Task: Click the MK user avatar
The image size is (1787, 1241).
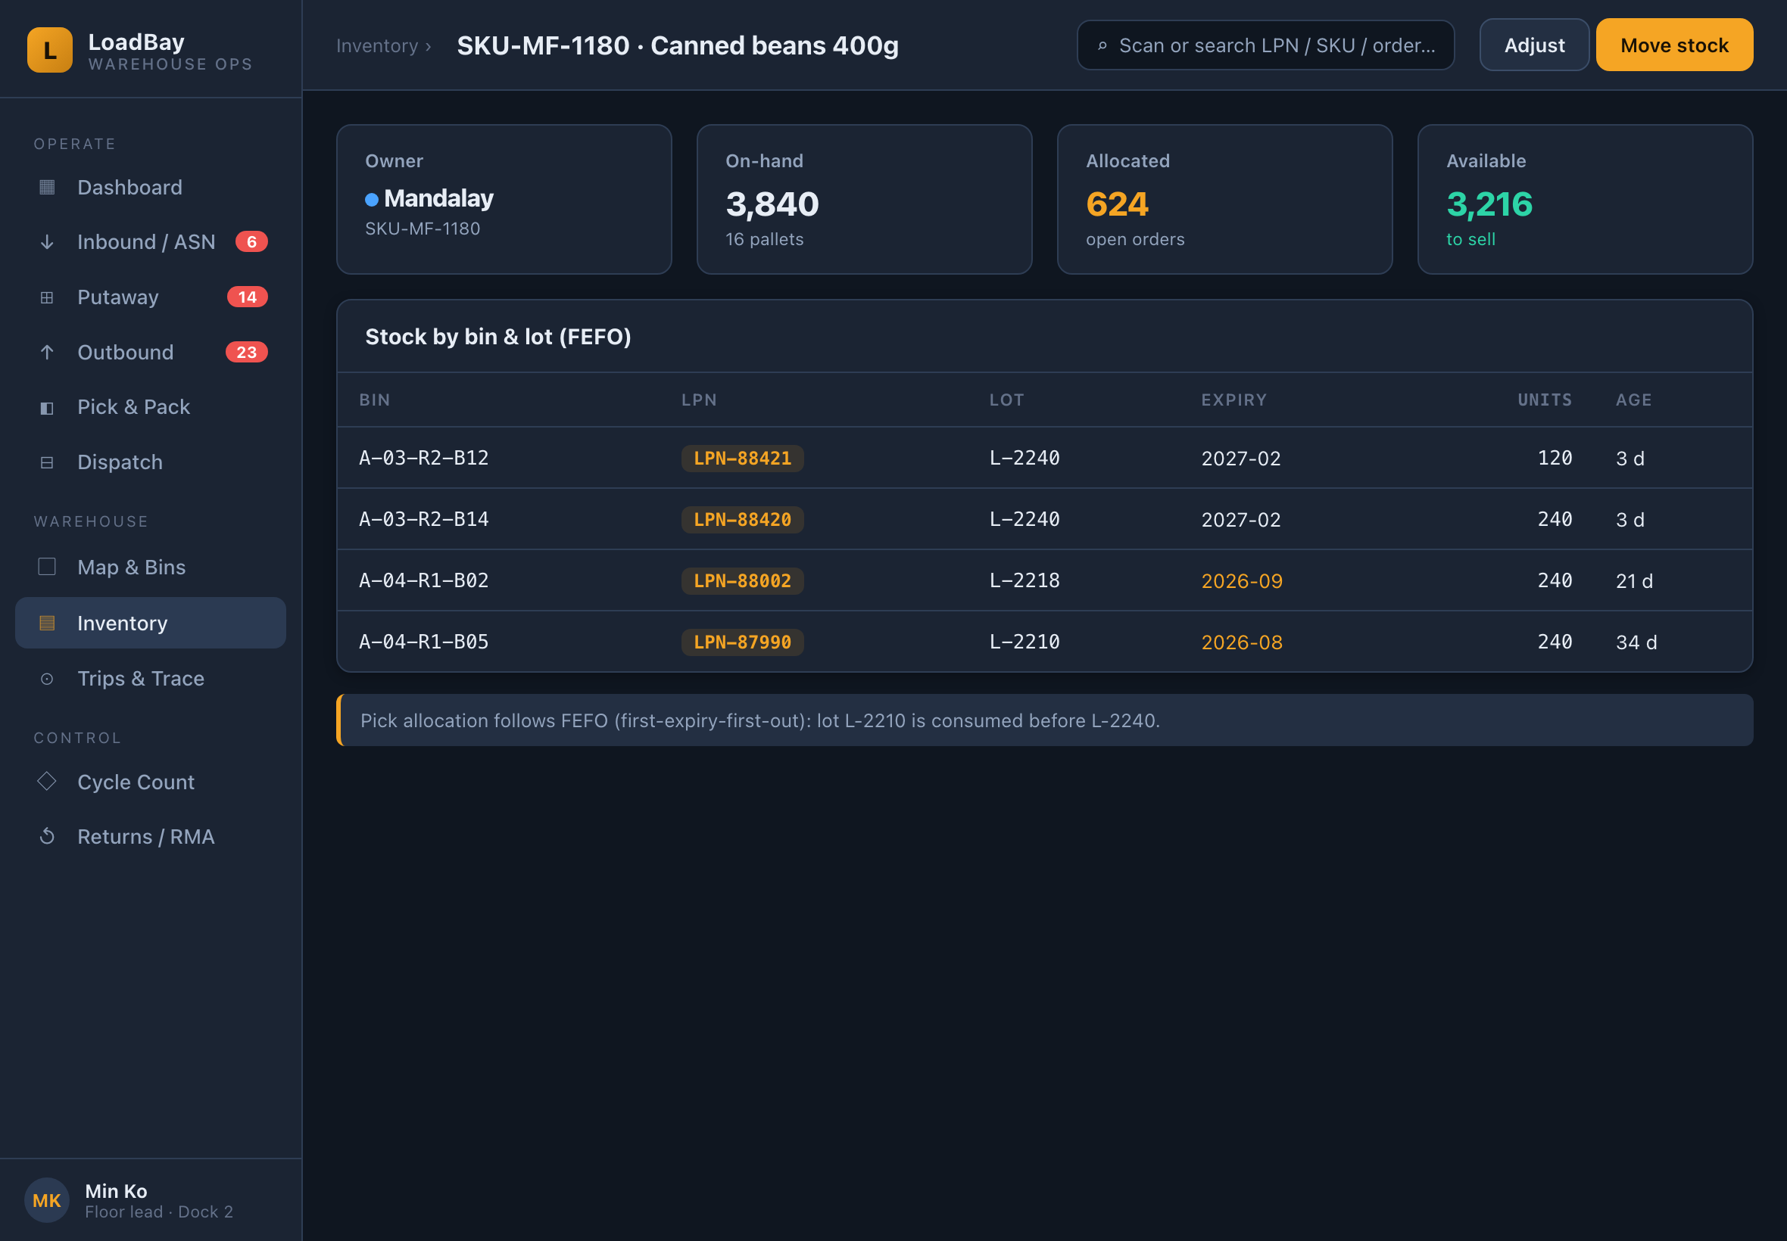Action: [47, 1200]
